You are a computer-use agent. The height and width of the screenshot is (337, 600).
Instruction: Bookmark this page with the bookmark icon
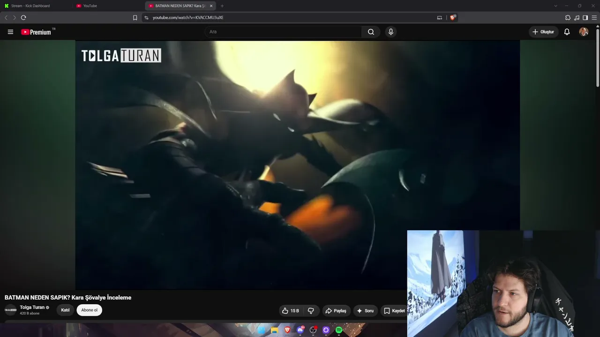135,18
